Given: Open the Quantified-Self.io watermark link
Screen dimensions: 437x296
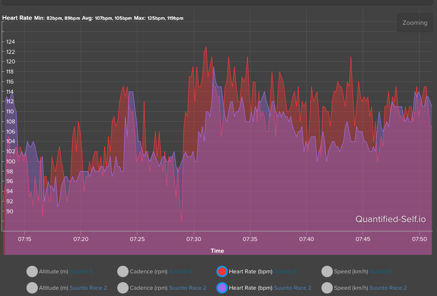Looking at the screenshot, I should pyautogui.click(x=390, y=219).
